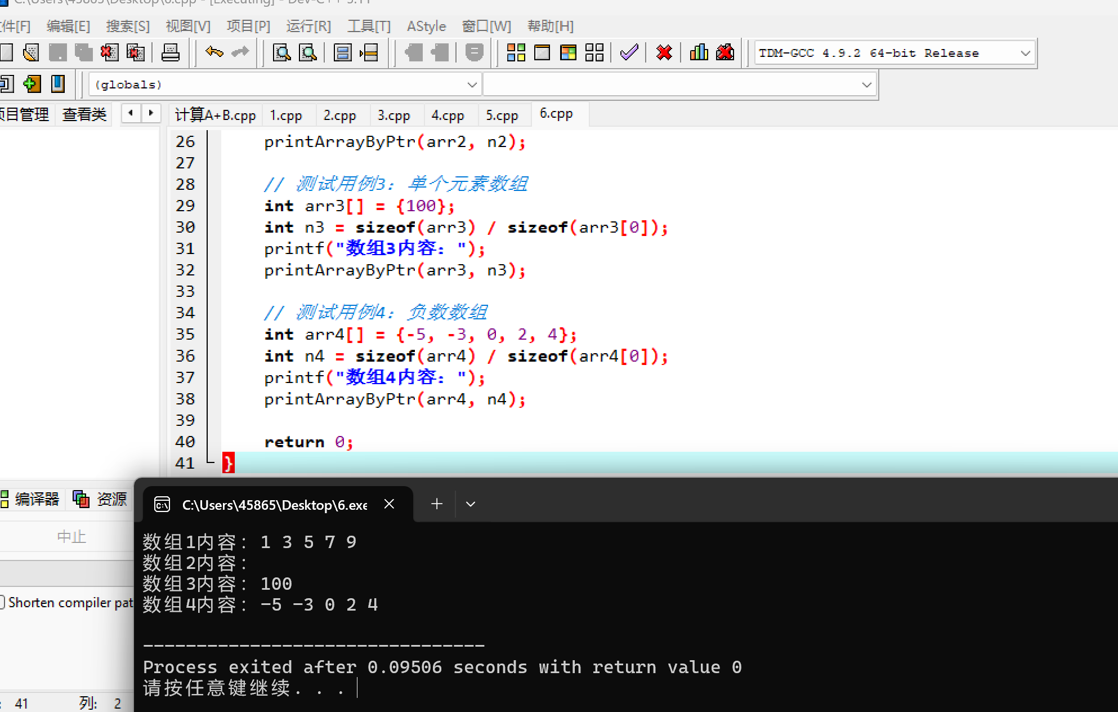Open the 运行[R] menu
Viewport: 1118px width, 712px height.
point(308,26)
